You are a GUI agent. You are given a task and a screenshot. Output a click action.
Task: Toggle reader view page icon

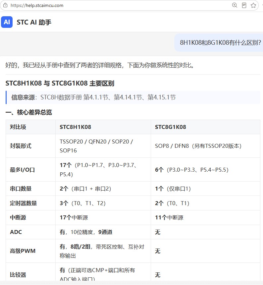[244, 5]
